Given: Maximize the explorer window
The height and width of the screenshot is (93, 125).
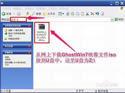Looking at the screenshot, I should point(117,3).
